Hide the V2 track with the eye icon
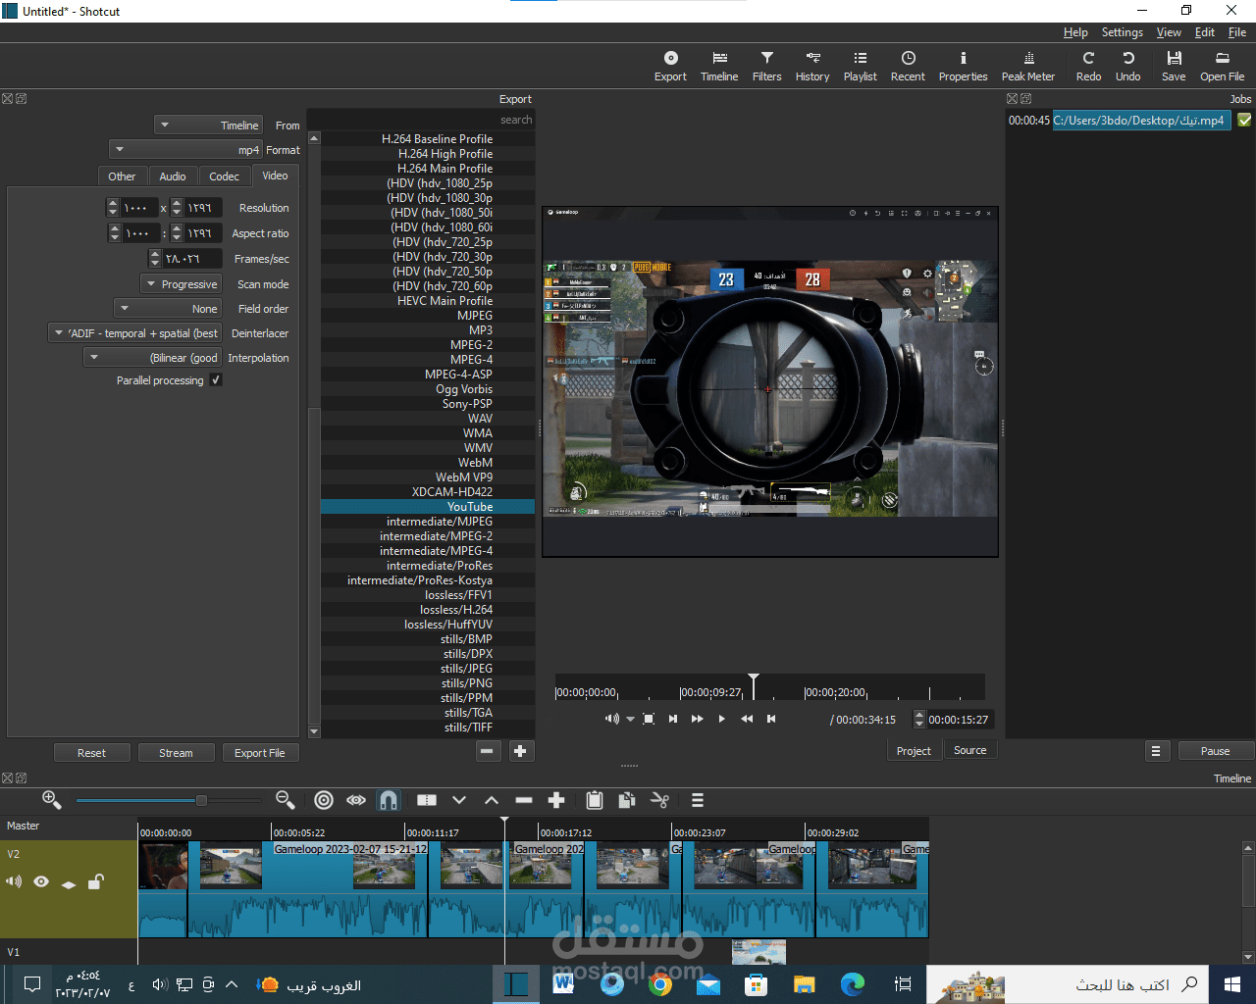Viewport: 1256px width, 1004px height. [x=41, y=881]
